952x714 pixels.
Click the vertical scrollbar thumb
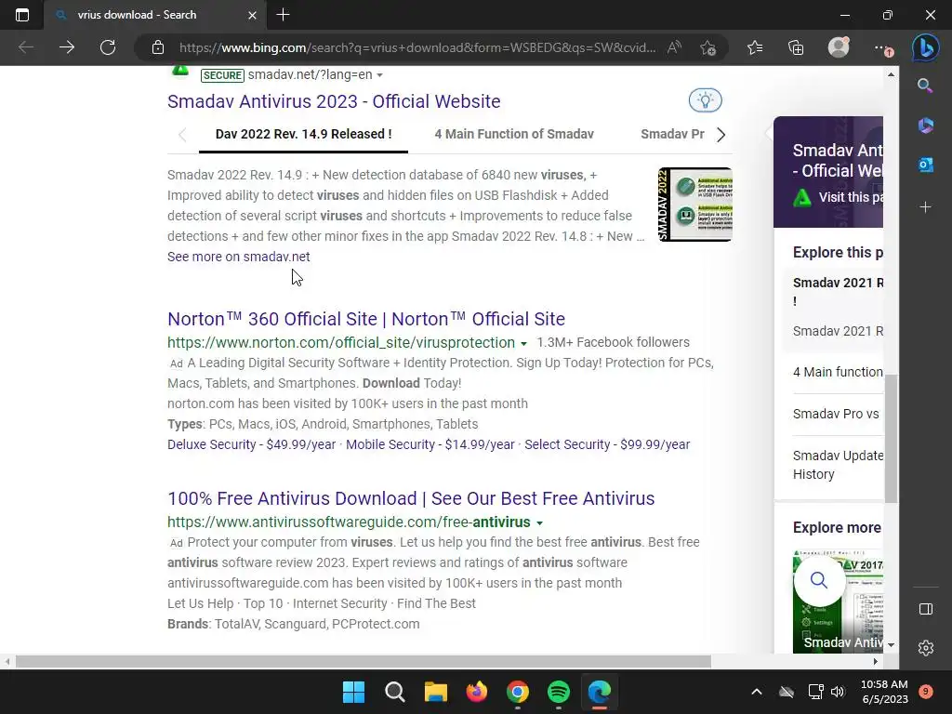coord(891,439)
